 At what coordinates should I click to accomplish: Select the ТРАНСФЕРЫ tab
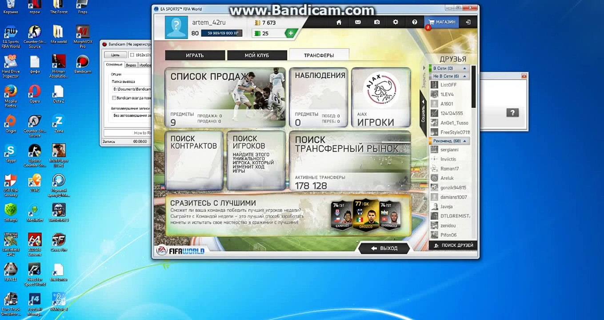click(319, 55)
